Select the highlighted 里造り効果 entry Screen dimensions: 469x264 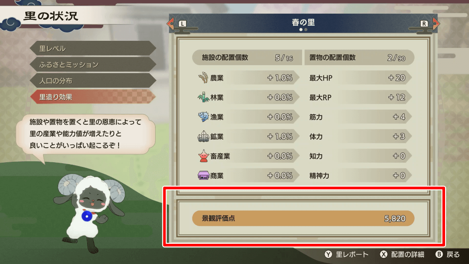tap(93, 97)
